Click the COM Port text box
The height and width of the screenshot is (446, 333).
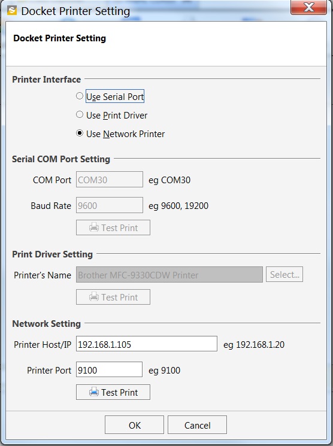click(x=109, y=179)
